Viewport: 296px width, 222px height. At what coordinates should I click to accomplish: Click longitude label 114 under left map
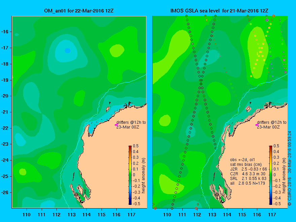tap(87, 215)
